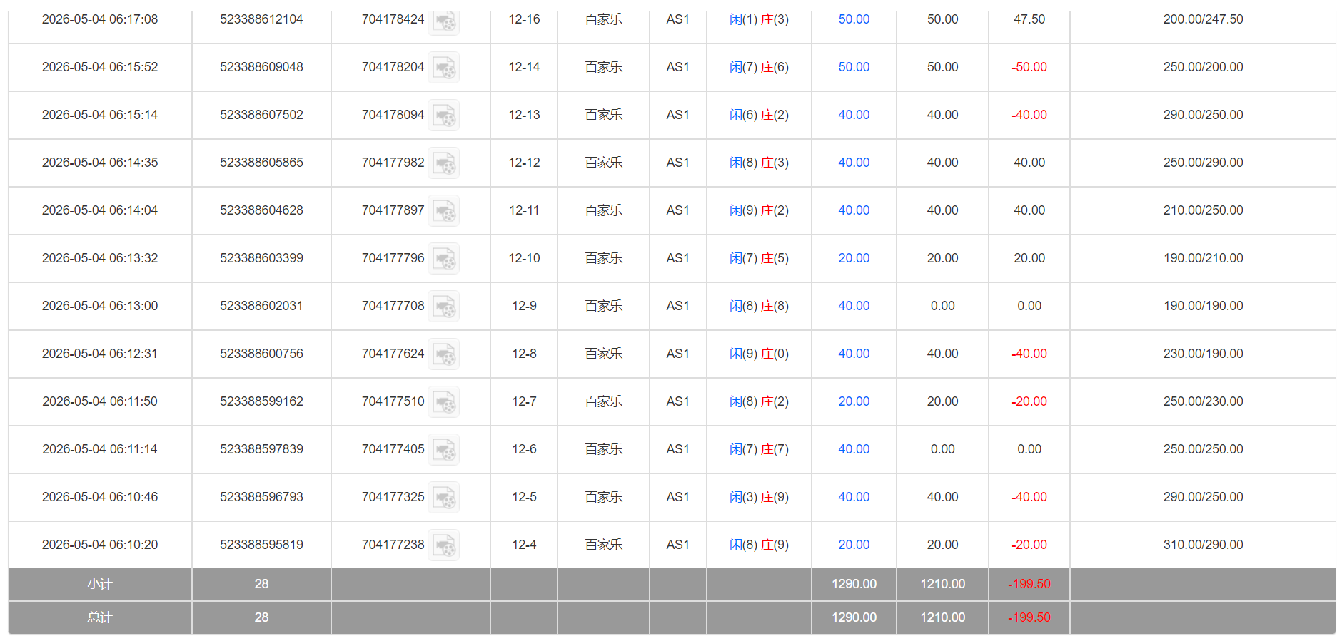Image resolution: width=1337 pixels, height=641 pixels.
Task: Open video replay icon for round 704177510
Action: pyautogui.click(x=444, y=402)
